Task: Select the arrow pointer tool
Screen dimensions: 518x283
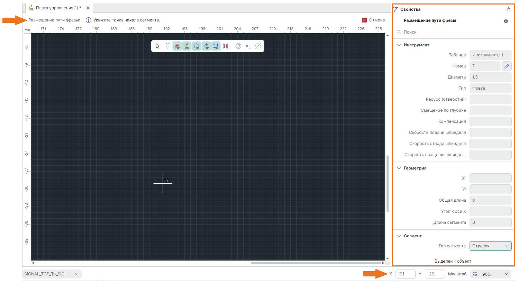Action: click(158, 46)
